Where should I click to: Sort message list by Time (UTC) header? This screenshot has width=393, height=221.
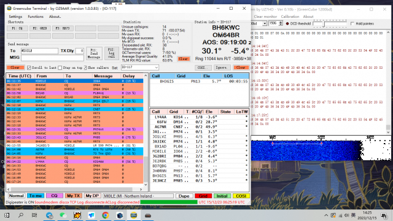[x=20, y=76]
